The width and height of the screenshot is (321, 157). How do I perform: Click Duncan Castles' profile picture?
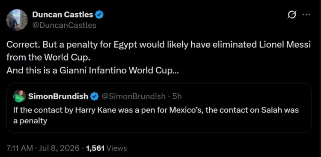click(x=17, y=20)
